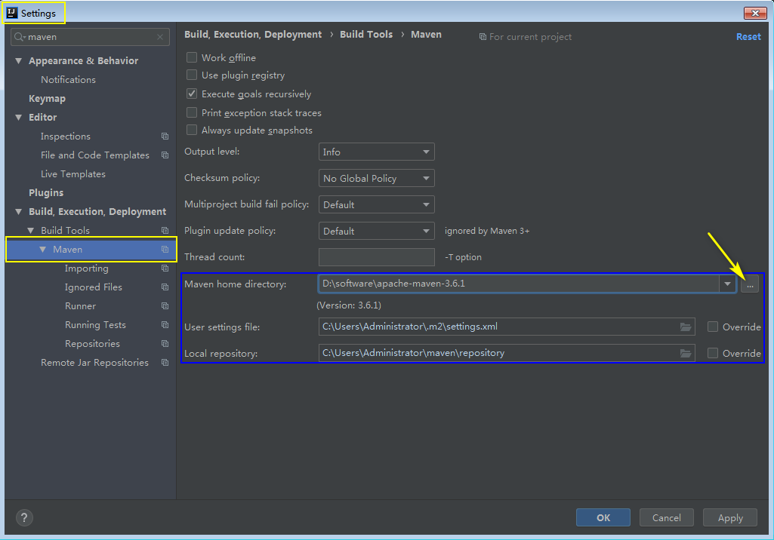
Task: Click copy icon beside Remote Jar Repositories
Action: tap(165, 363)
